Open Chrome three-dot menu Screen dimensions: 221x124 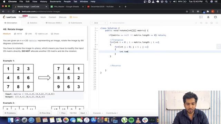(218, 11)
